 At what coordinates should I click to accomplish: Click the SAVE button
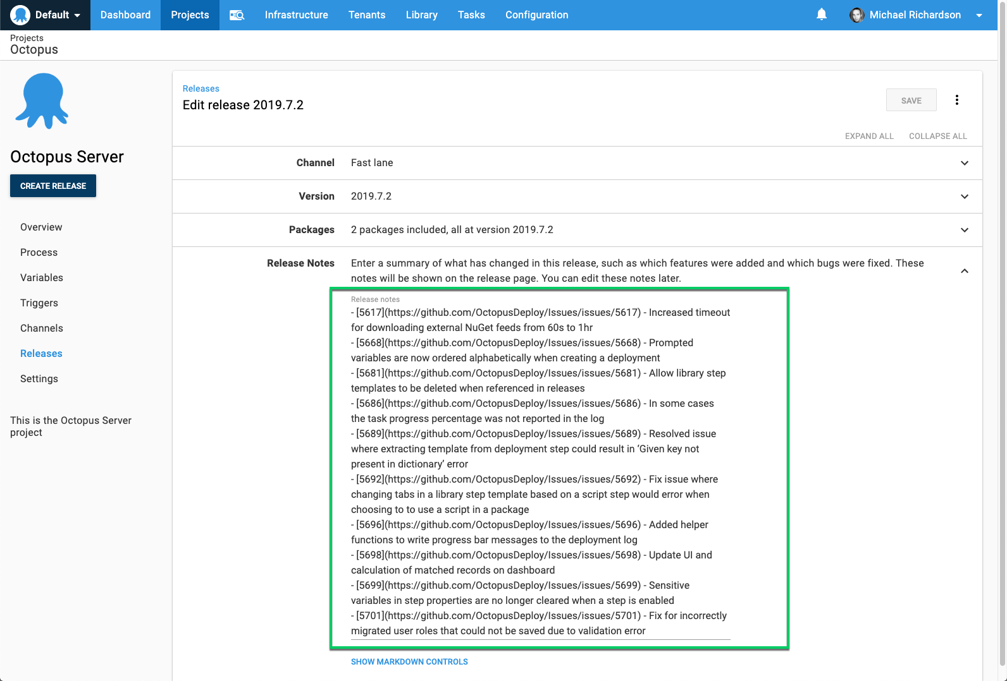pos(911,100)
